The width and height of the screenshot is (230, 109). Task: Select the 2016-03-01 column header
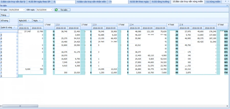coord(37,28)
